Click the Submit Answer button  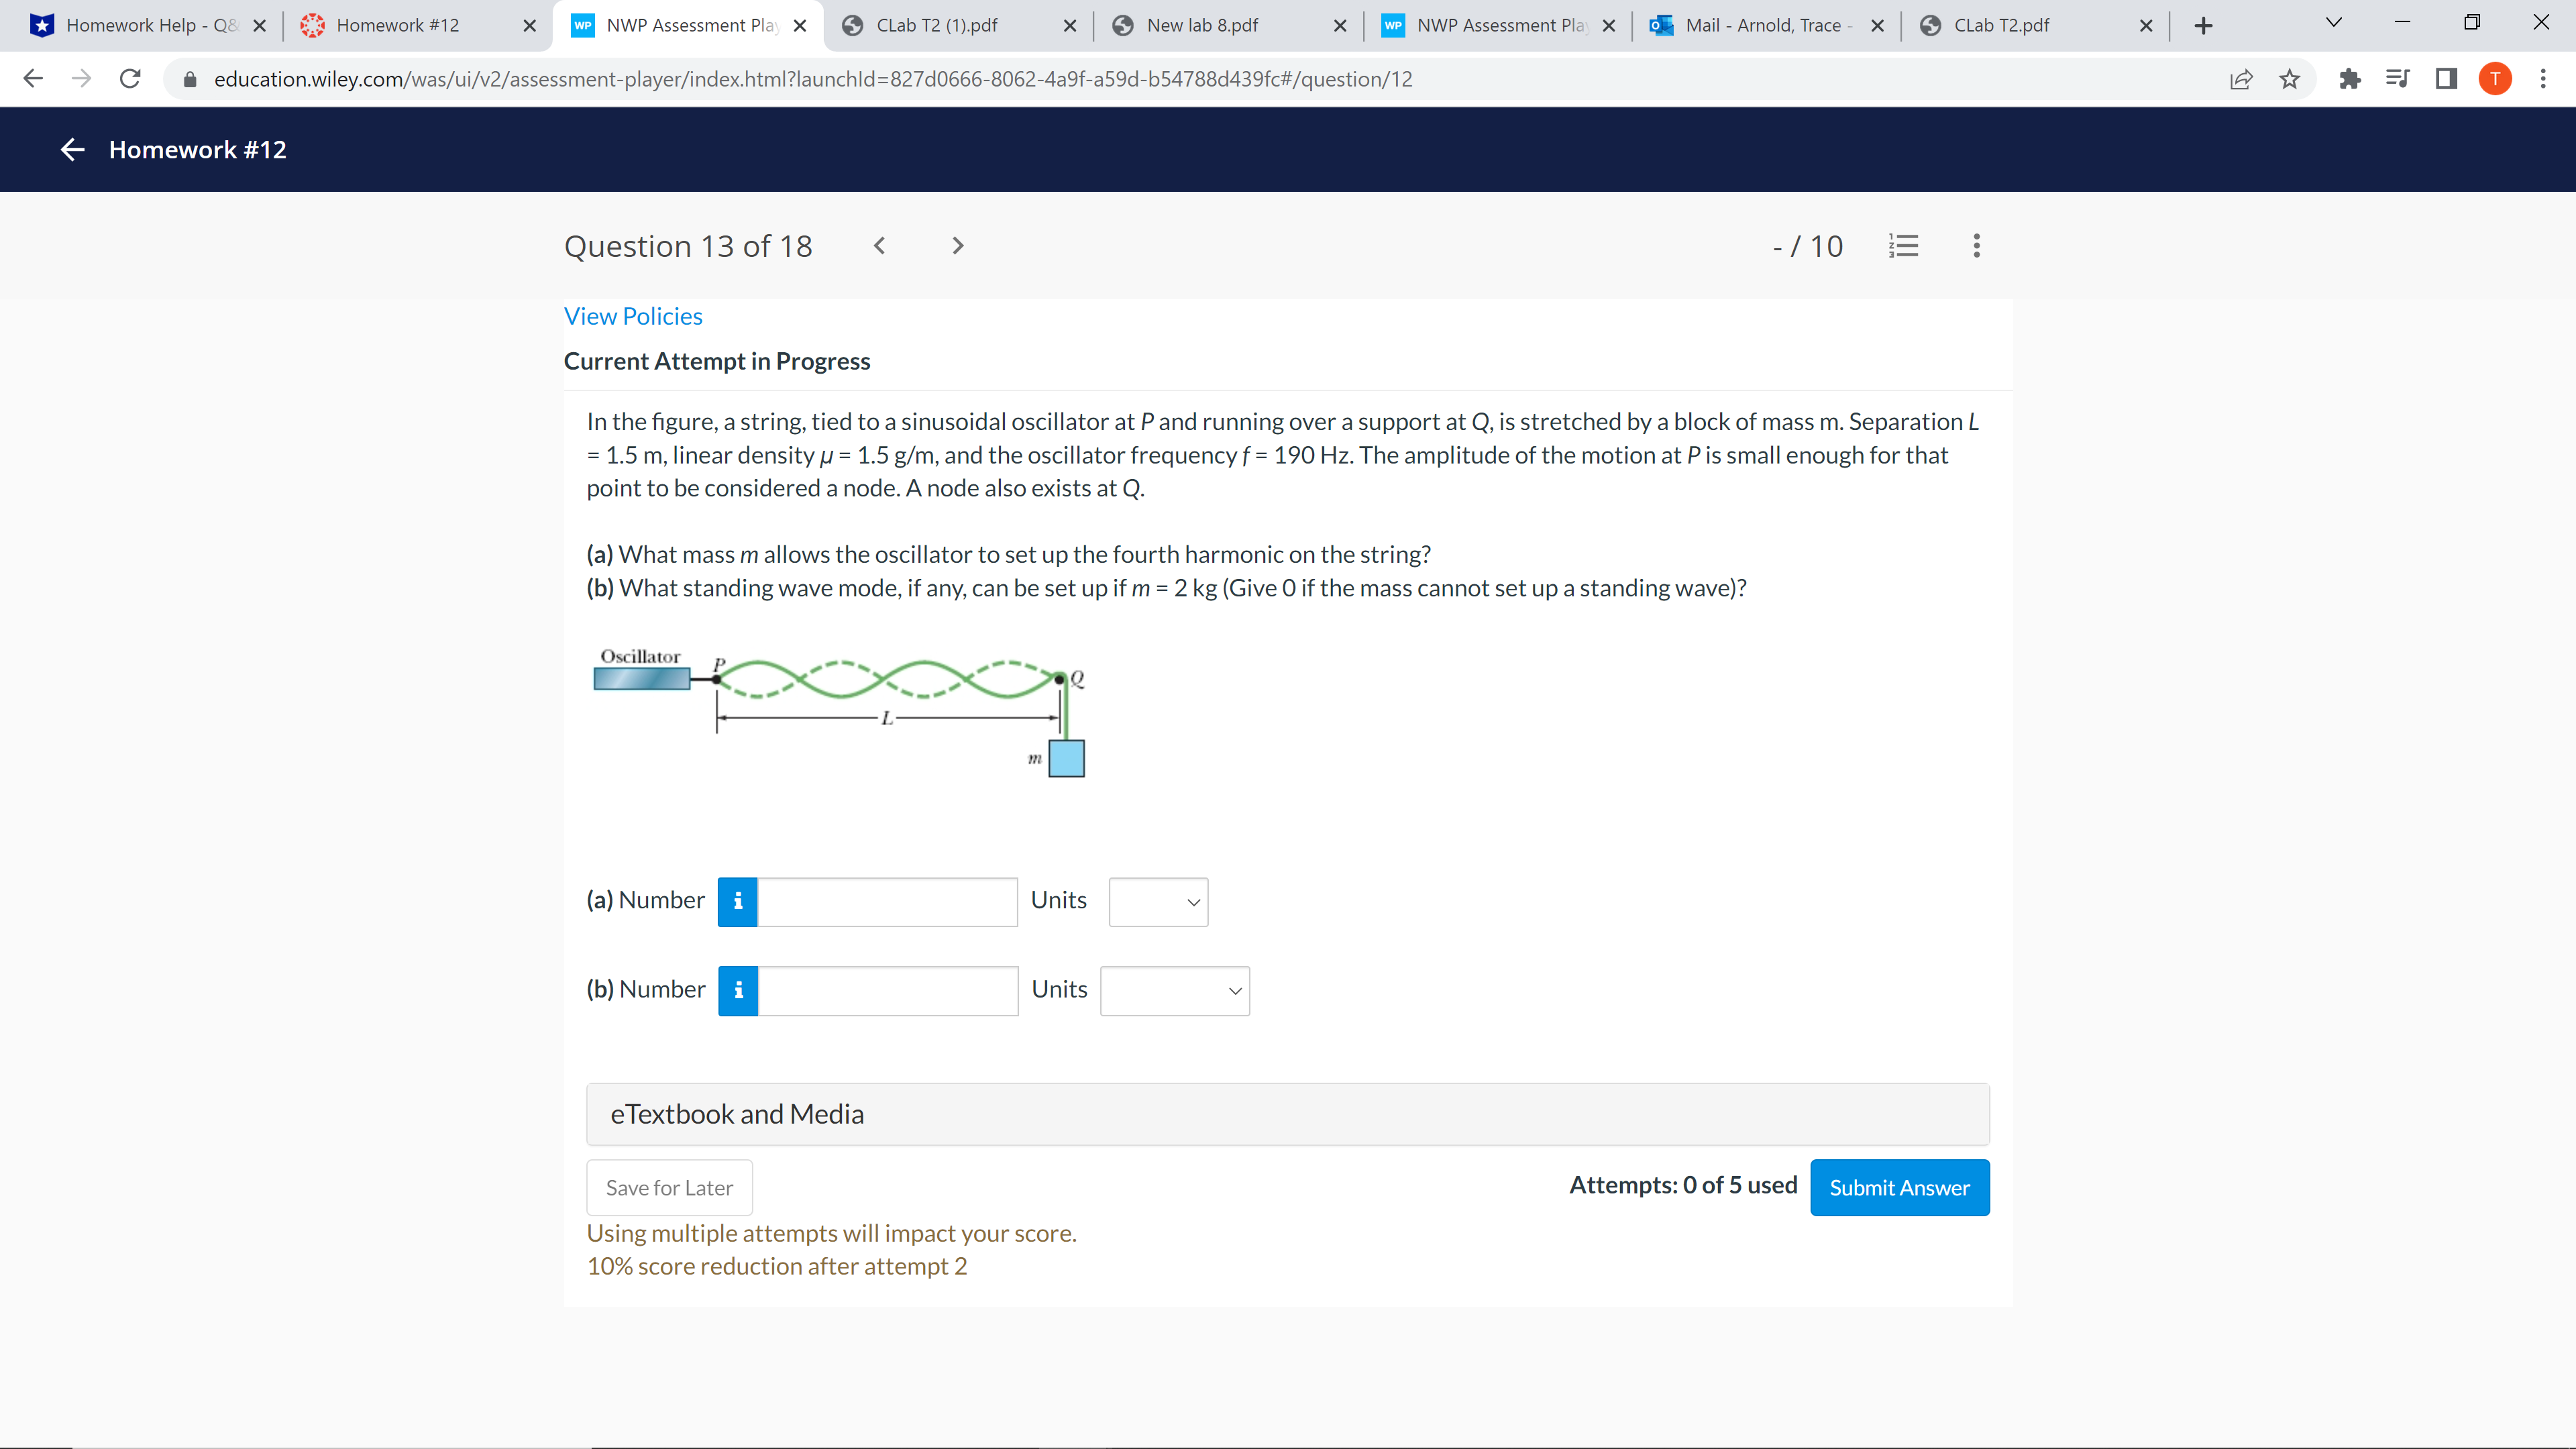pyautogui.click(x=1899, y=1188)
